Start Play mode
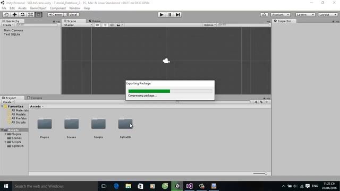This screenshot has width=340, height=191. 161,15
